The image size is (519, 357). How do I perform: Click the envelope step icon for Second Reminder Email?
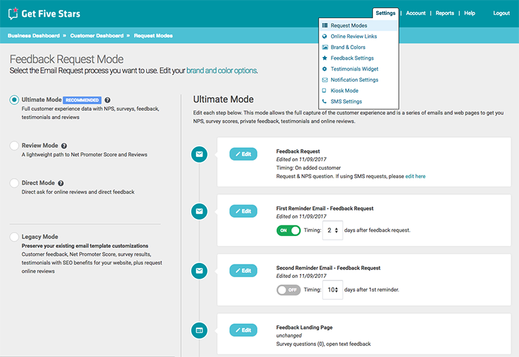(x=199, y=271)
